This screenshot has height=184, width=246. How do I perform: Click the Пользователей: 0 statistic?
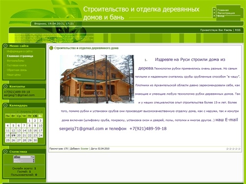click(x=24, y=175)
